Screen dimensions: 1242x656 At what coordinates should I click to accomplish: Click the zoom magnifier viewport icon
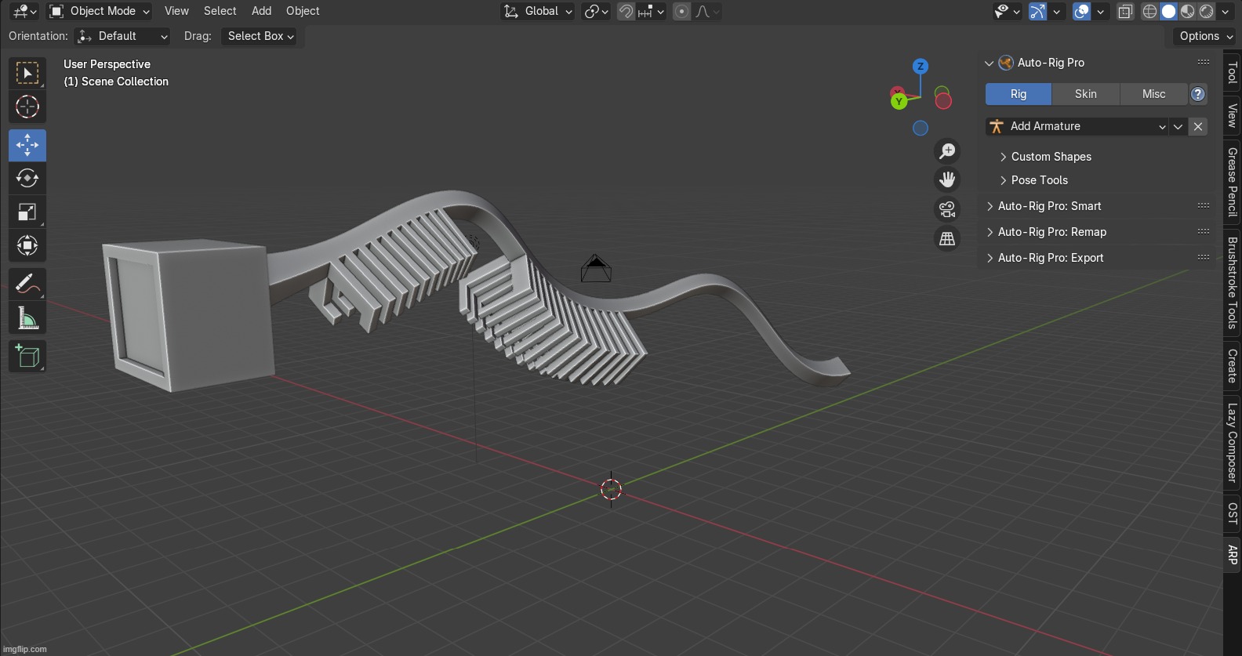coord(947,150)
